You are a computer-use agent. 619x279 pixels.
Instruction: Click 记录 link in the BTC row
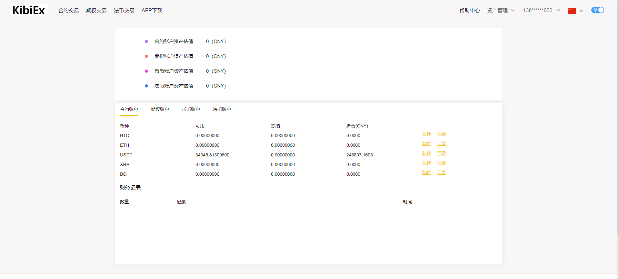coord(442,134)
